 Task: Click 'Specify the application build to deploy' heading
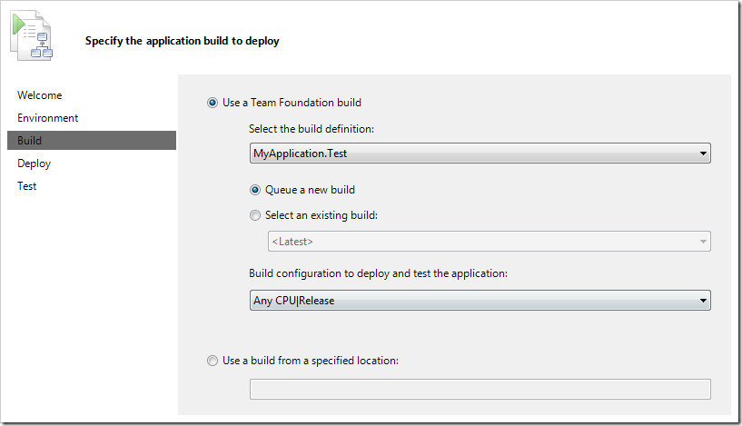[183, 41]
